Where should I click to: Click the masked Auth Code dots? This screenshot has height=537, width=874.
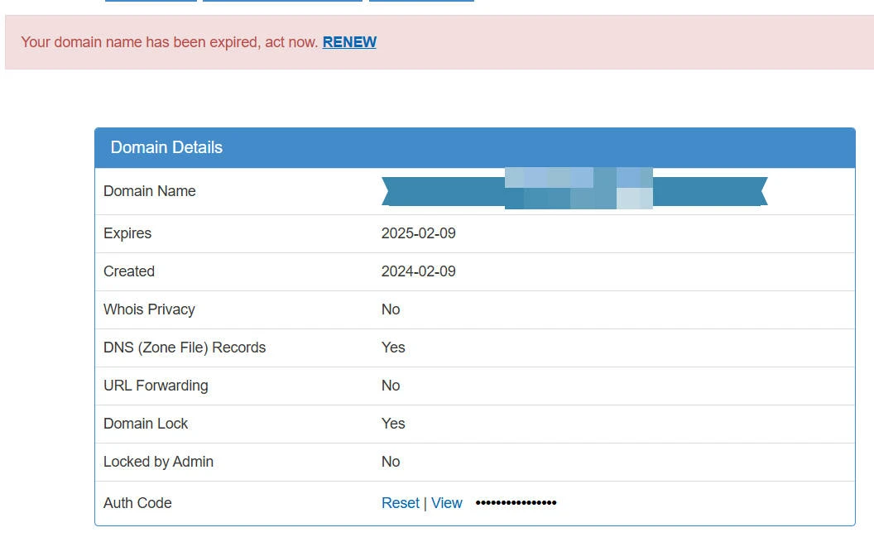pyautogui.click(x=516, y=503)
